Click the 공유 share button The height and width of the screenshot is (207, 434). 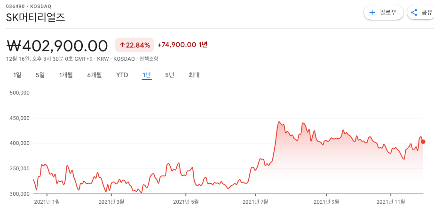pyautogui.click(x=421, y=13)
